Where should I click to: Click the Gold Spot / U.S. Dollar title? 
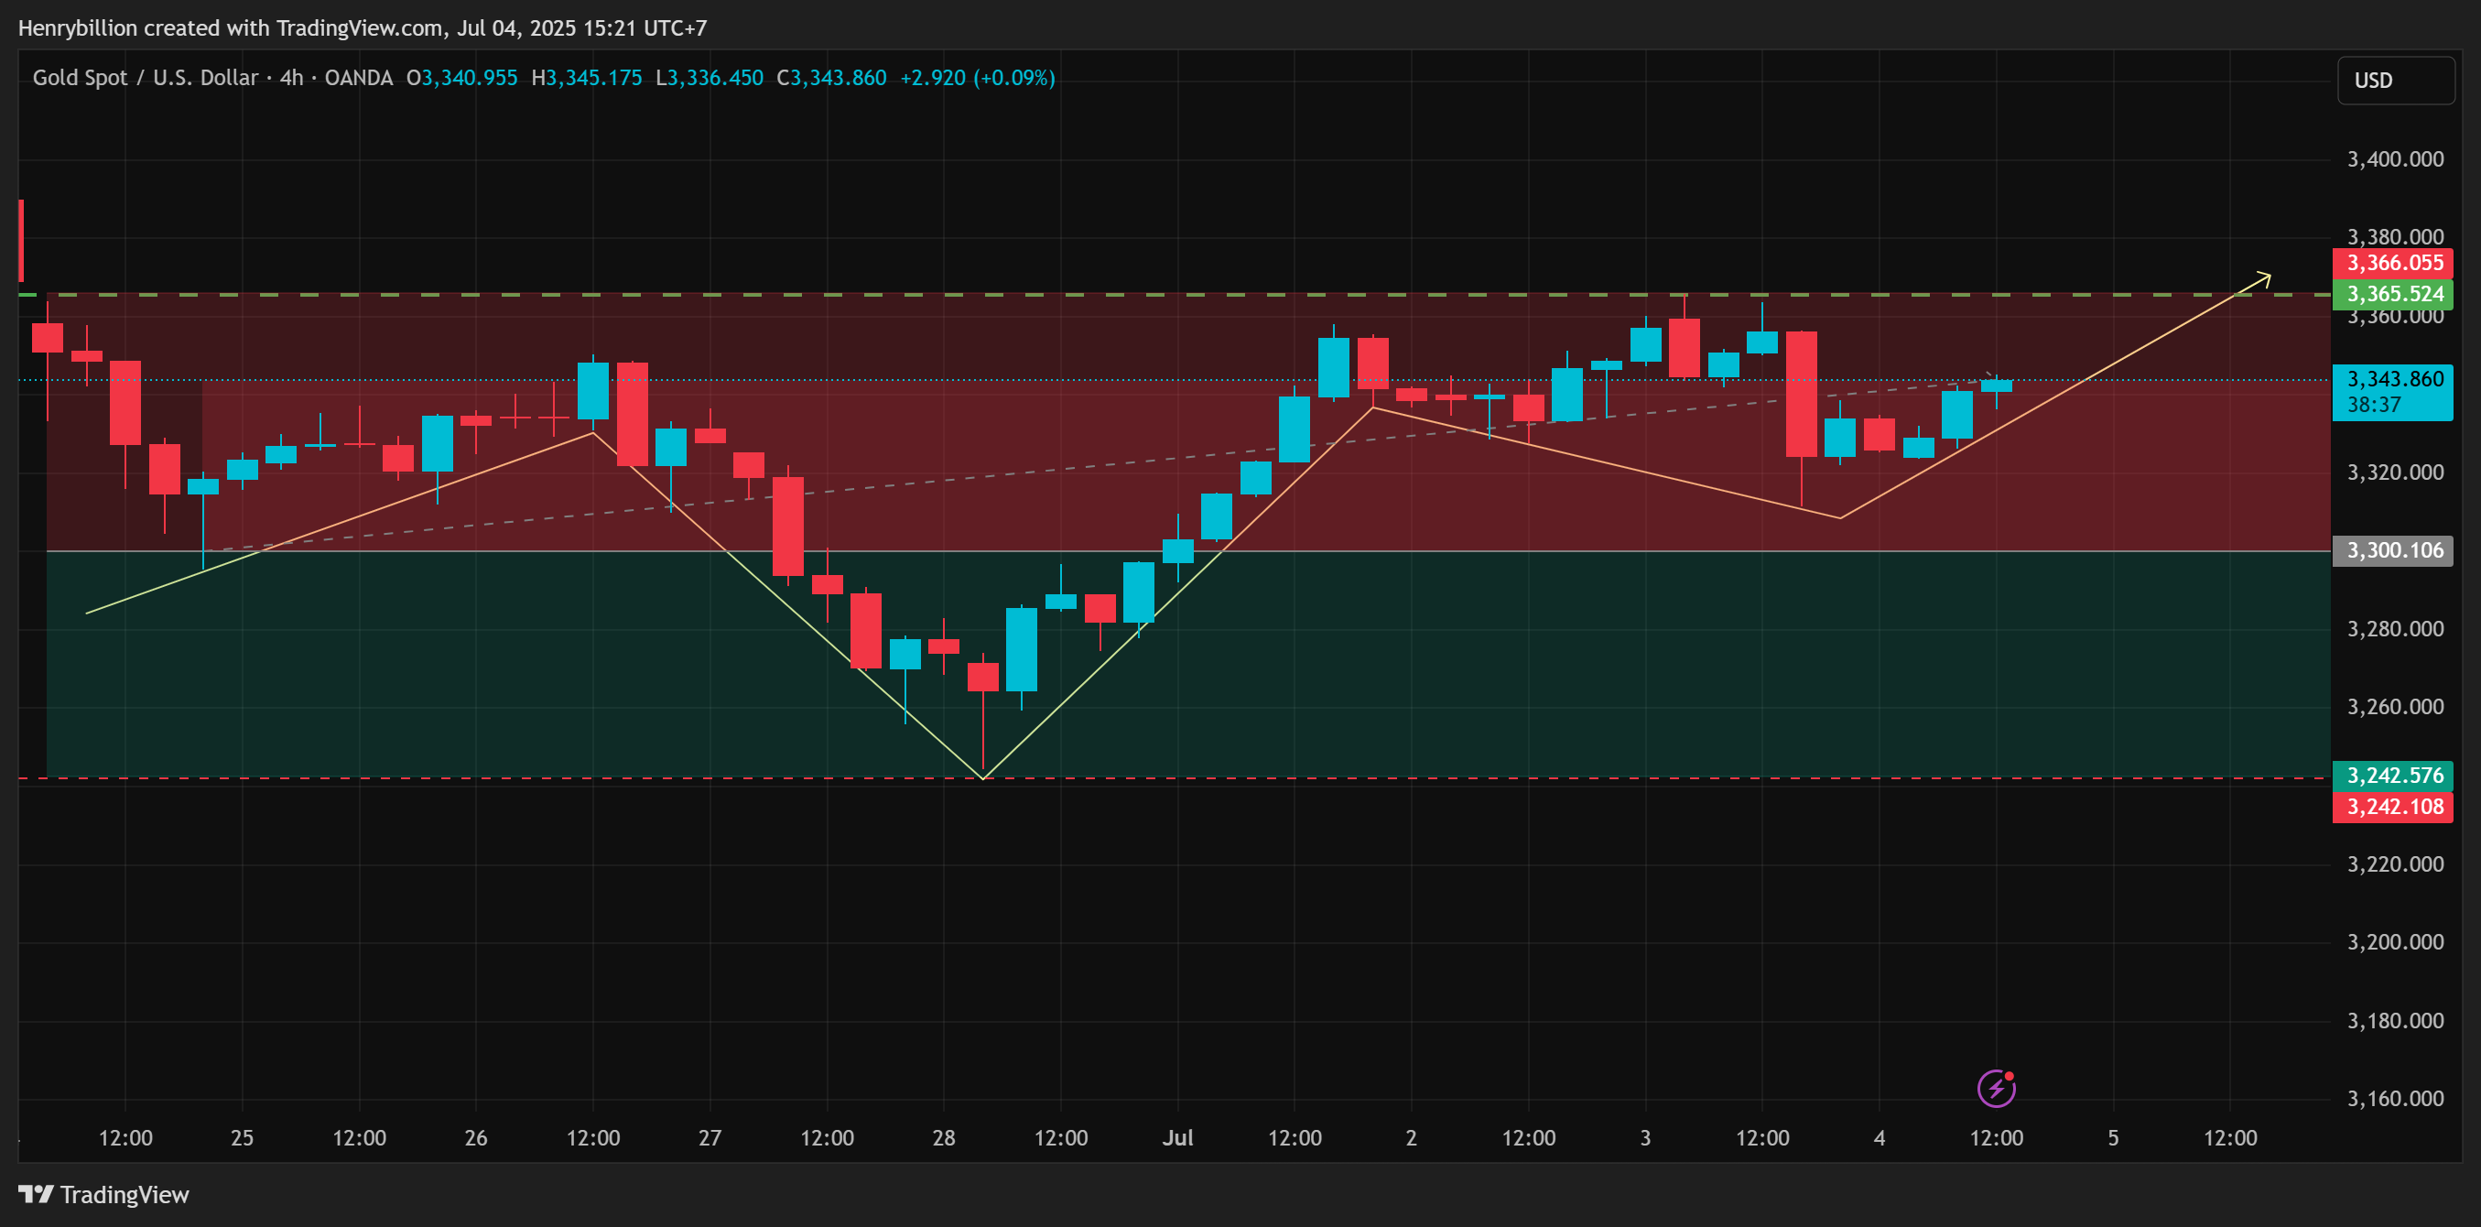click(146, 77)
